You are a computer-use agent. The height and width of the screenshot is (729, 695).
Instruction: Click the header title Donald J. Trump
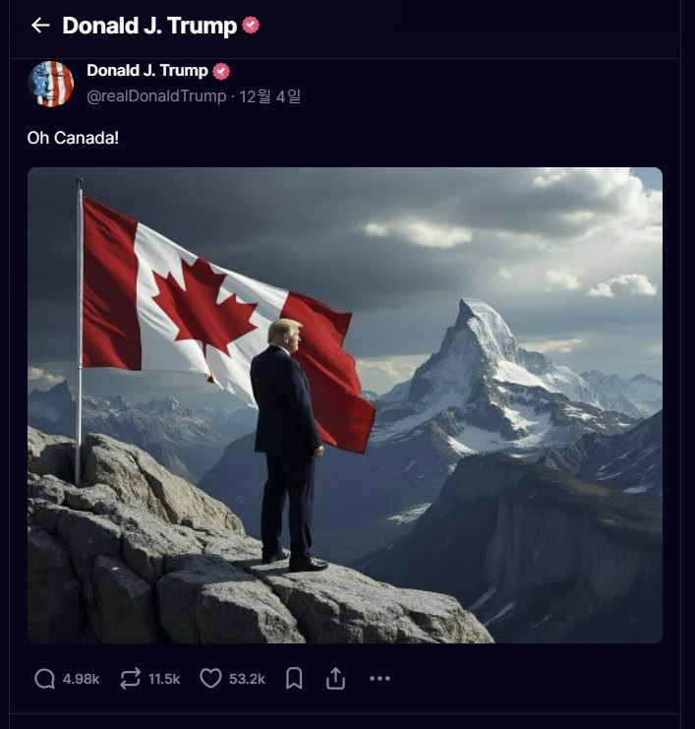click(x=149, y=26)
